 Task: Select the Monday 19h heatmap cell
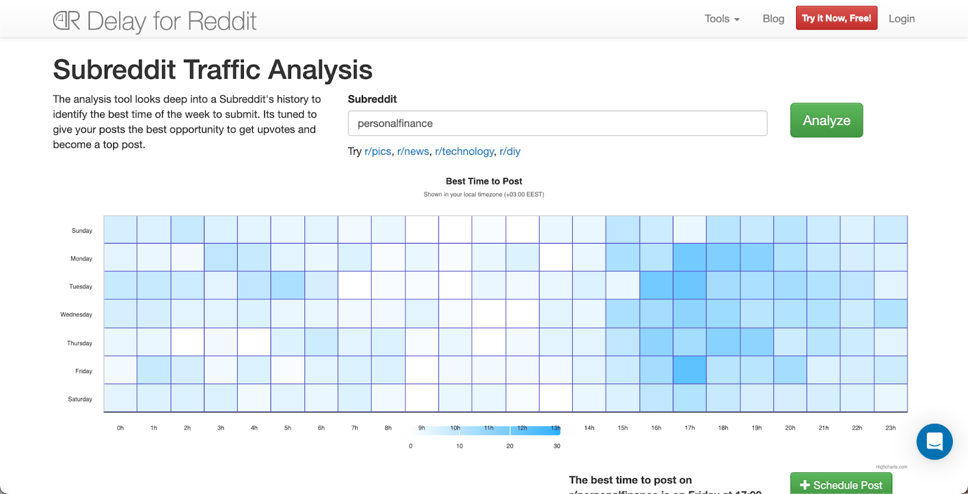click(x=757, y=258)
